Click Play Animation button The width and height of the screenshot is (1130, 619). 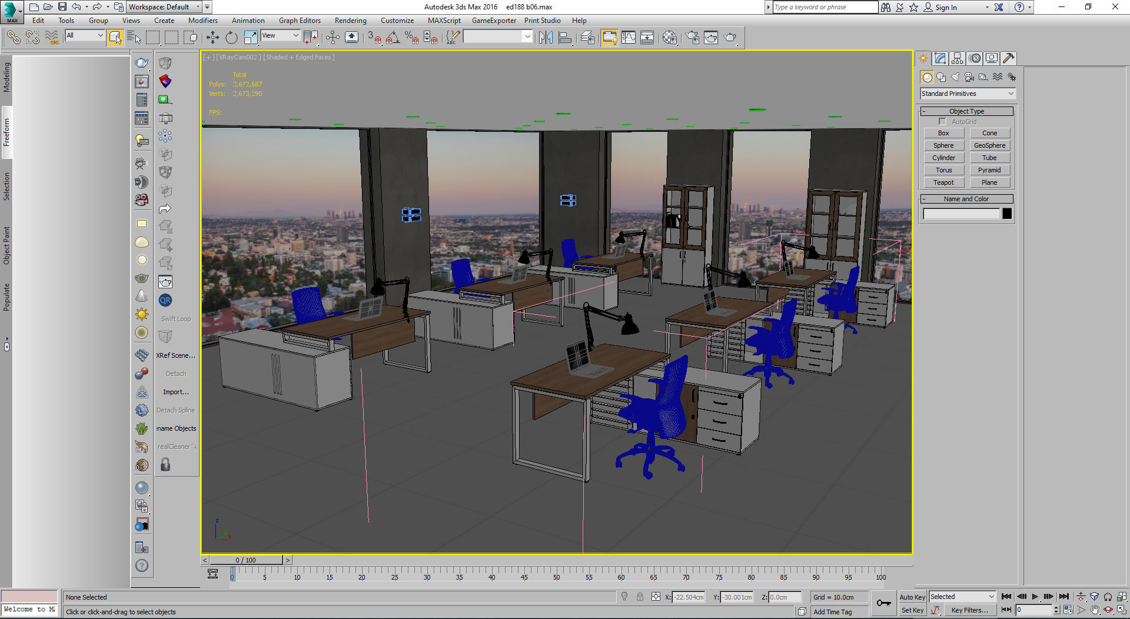(1035, 597)
